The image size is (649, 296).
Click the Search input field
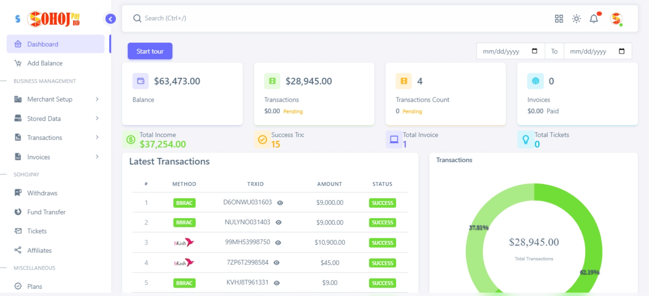299,18
